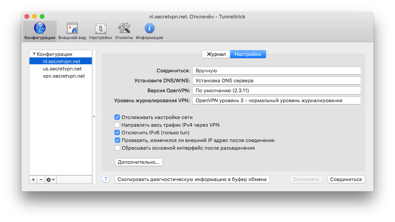
Task: Select vpn.secretvpn.net configuration
Action: click(61, 76)
